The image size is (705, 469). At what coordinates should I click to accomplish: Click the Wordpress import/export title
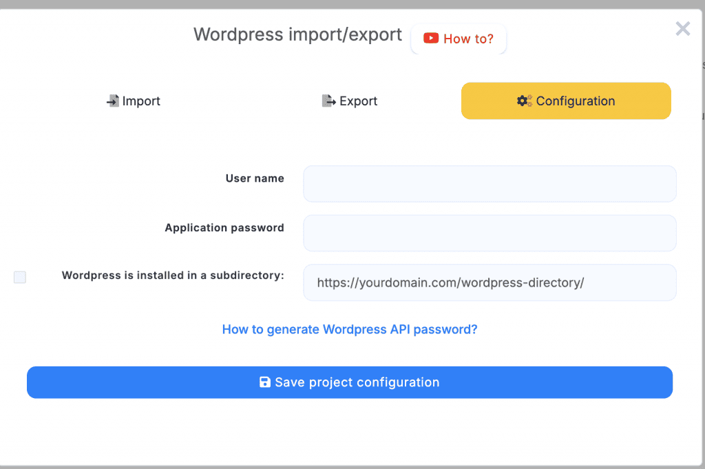297,34
